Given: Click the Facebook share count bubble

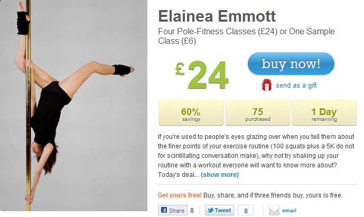Looking at the screenshot, I should pos(192,211).
